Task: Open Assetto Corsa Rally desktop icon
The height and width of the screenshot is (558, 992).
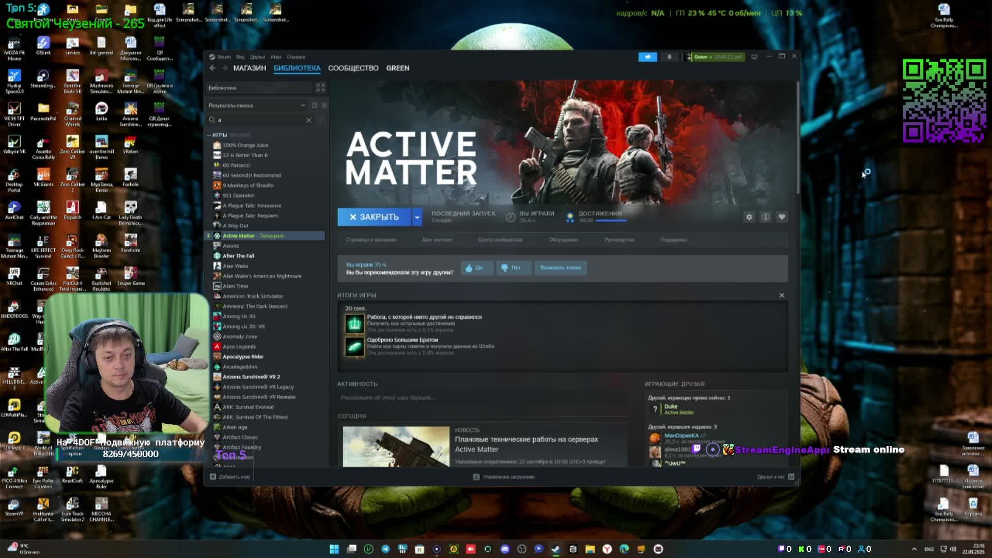Action: pyautogui.click(x=43, y=148)
